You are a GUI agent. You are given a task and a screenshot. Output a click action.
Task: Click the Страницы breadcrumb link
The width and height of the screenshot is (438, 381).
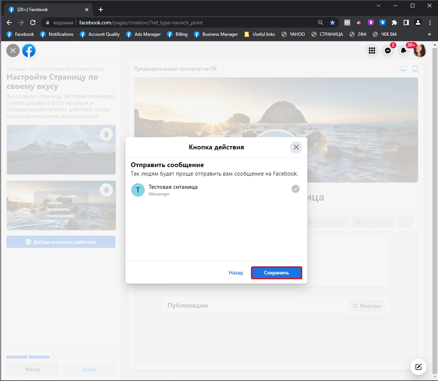coord(16,69)
